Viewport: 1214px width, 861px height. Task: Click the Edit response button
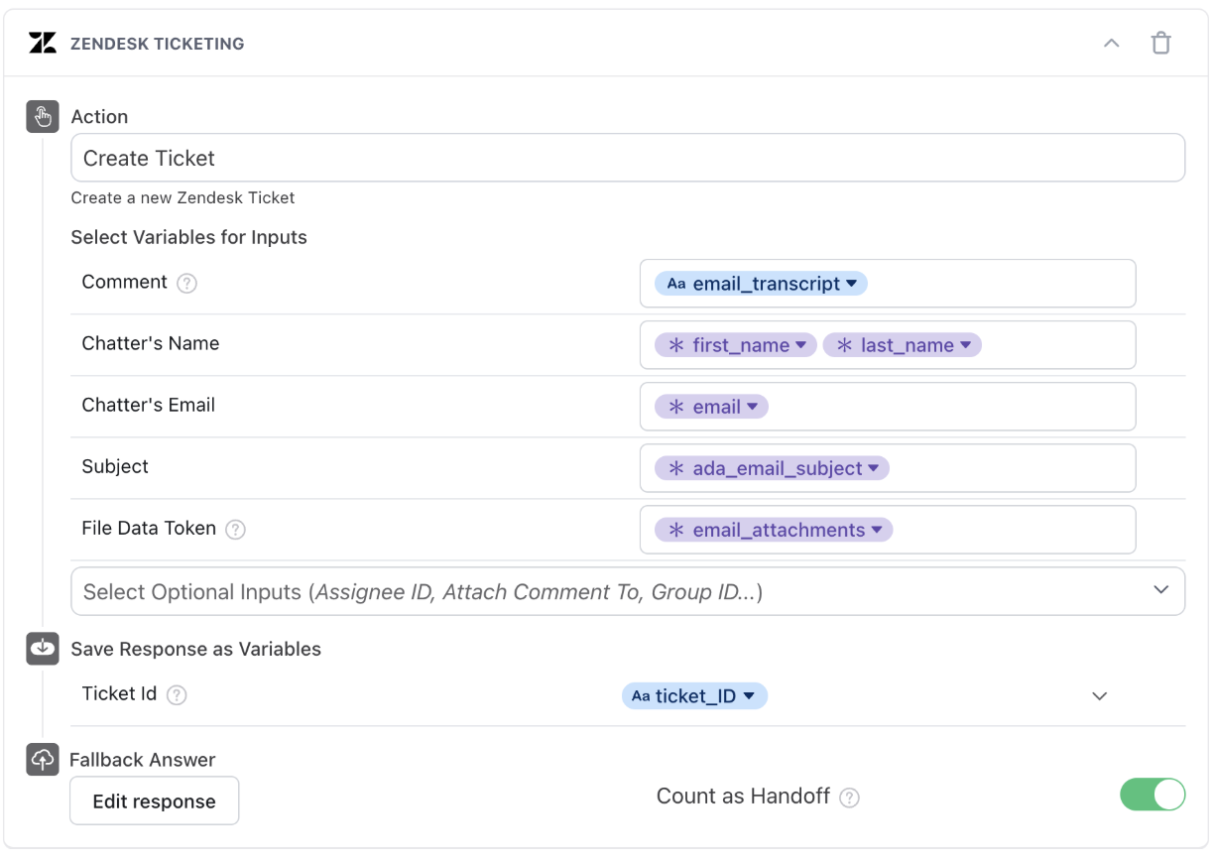(x=154, y=801)
